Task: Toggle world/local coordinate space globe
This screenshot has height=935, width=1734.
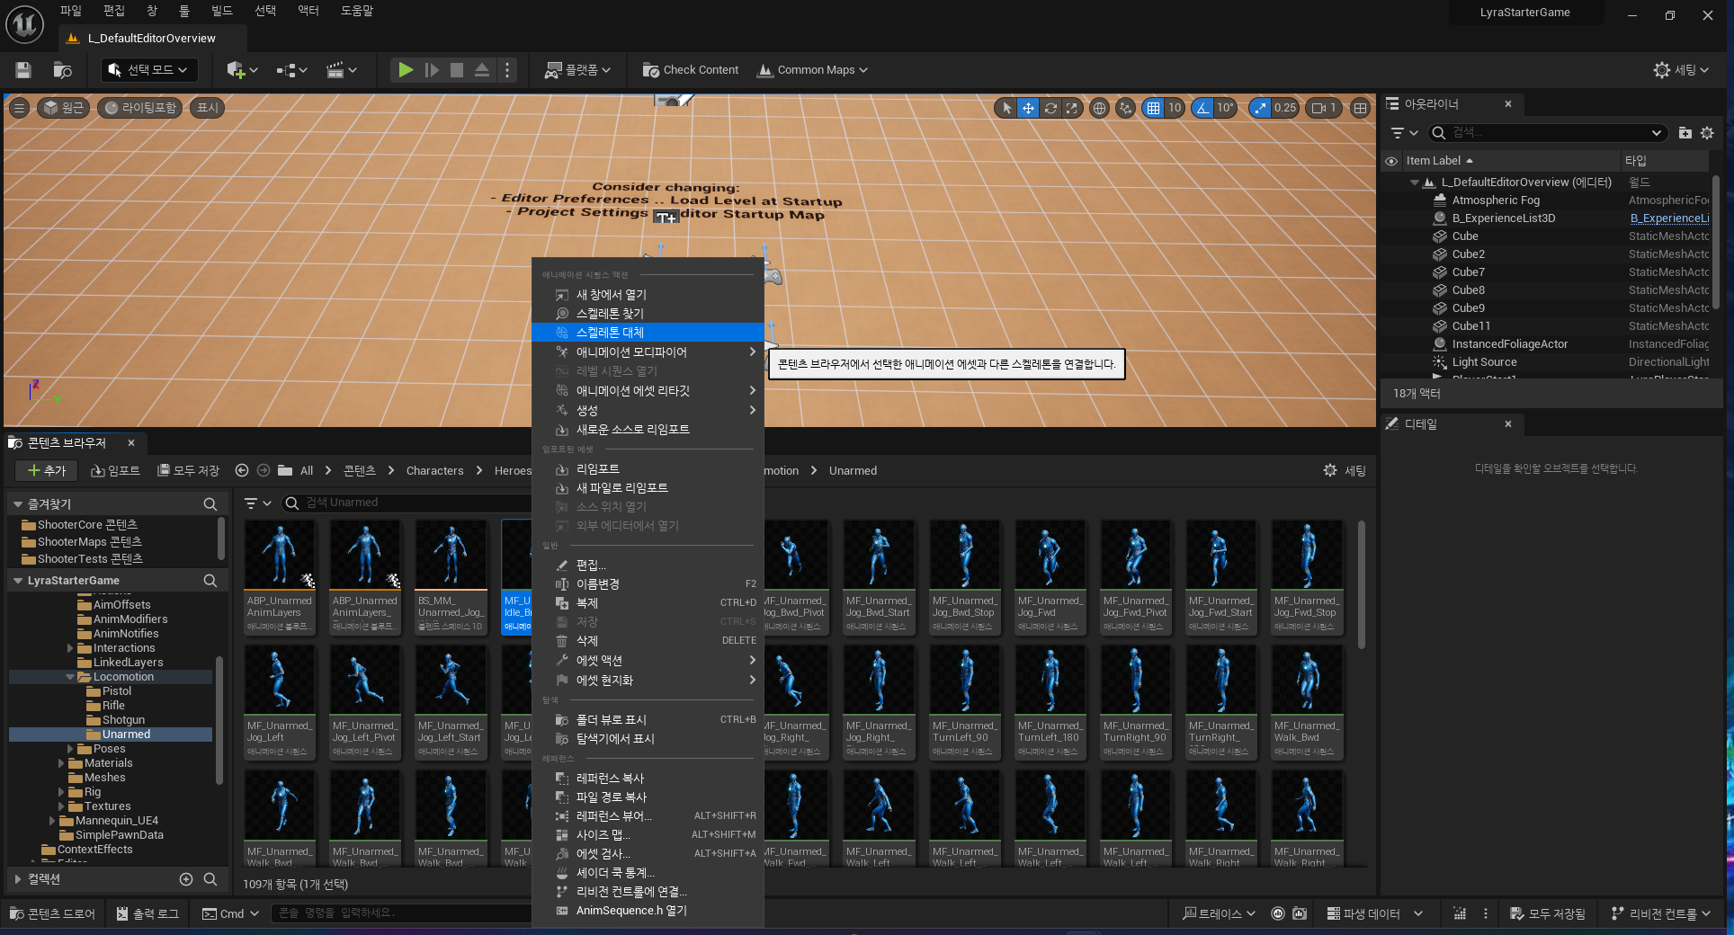Action: (x=1099, y=108)
